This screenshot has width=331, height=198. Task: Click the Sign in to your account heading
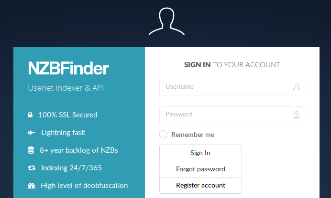pos(232,65)
